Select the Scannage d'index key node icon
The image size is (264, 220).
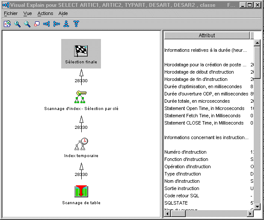(x=81, y=97)
